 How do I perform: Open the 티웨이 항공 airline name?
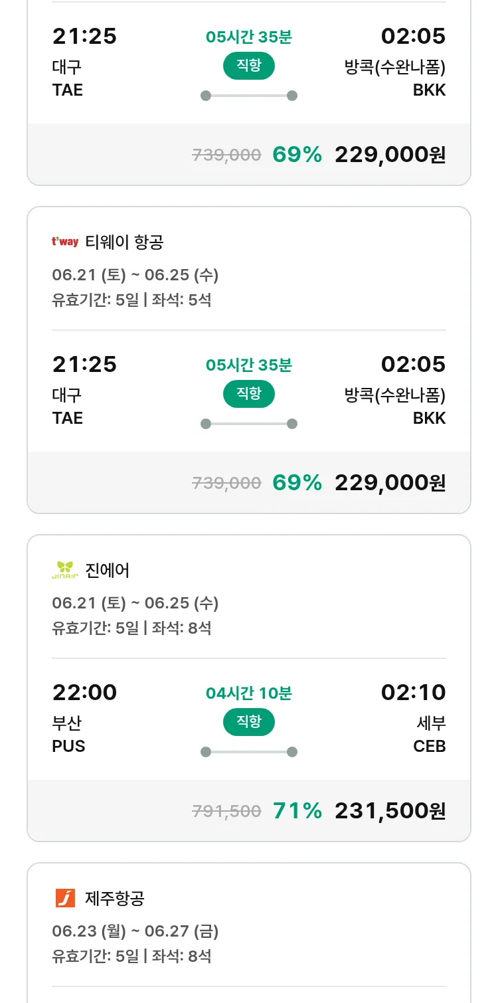pos(124,242)
